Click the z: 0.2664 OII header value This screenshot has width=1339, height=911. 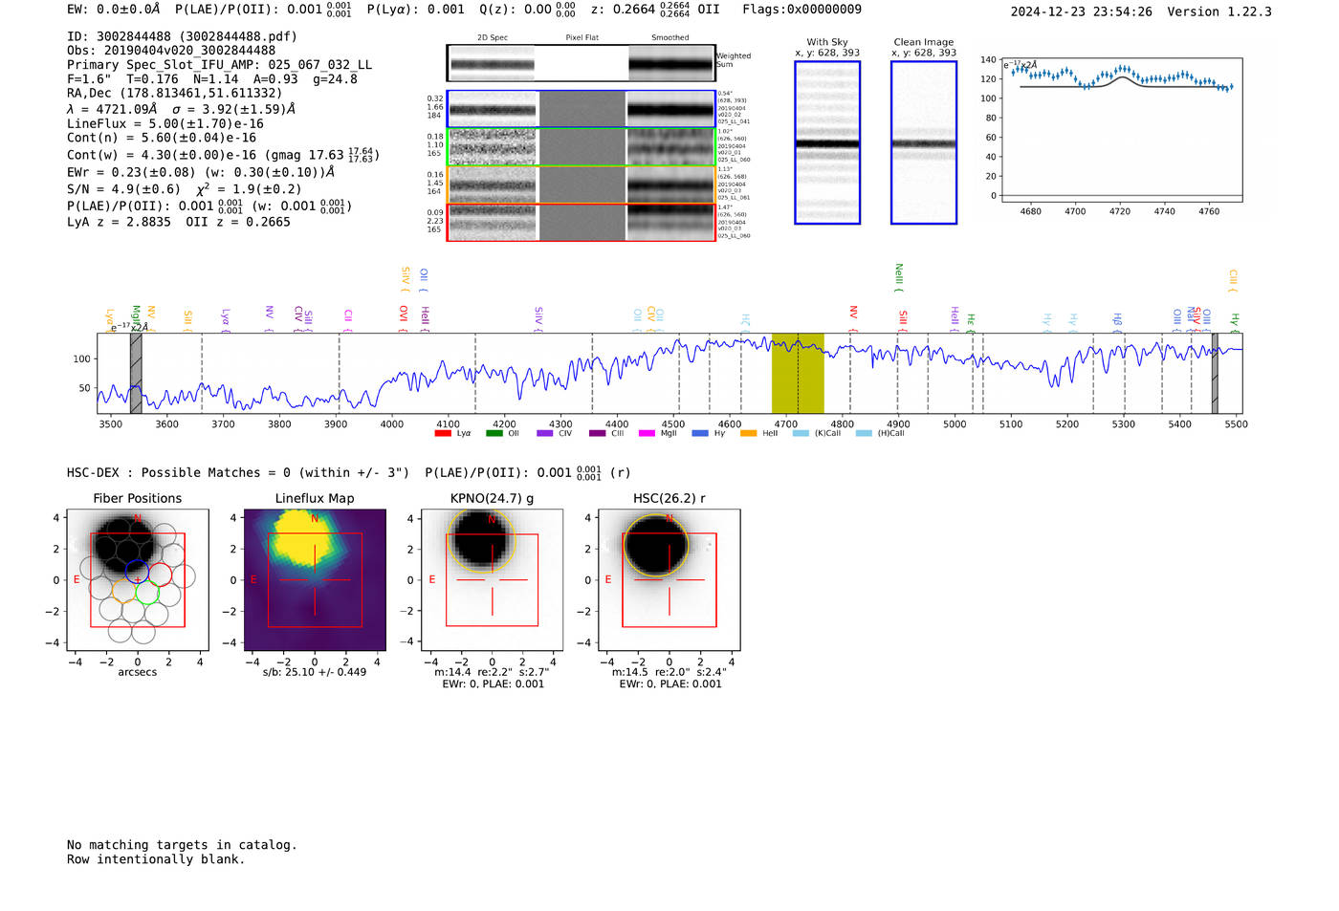tap(655, 10)
